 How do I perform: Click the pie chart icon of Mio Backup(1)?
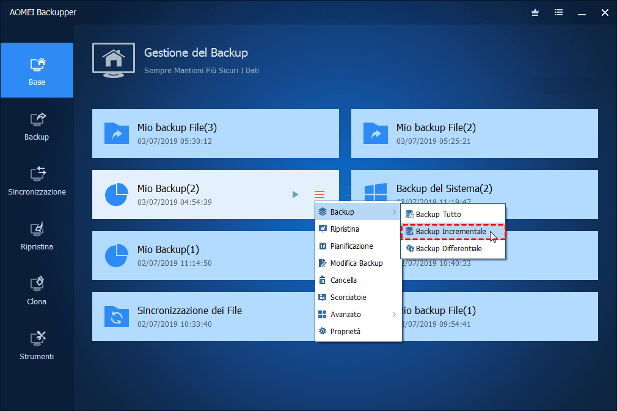(117, 256)
